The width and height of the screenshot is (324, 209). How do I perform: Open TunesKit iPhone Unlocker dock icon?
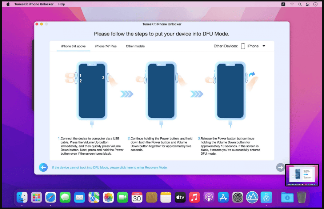click(266, 197)
